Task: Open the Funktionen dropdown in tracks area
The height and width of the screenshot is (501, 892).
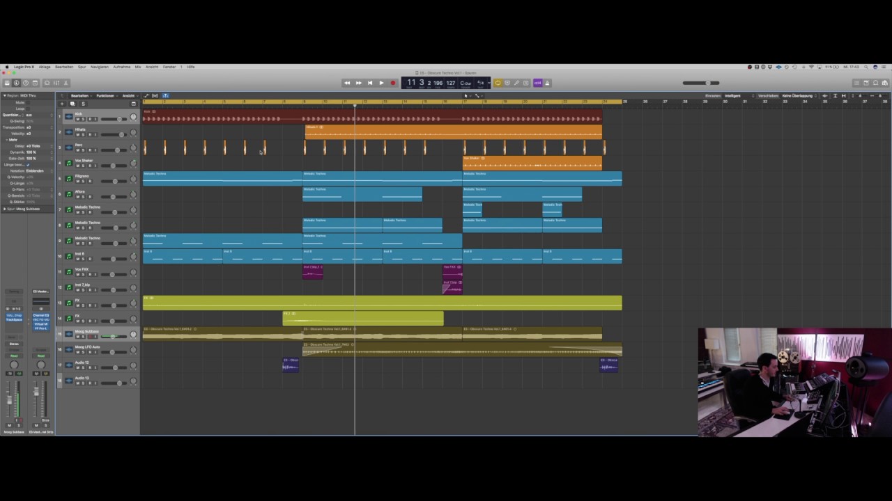Action: [x=107, y=95]
